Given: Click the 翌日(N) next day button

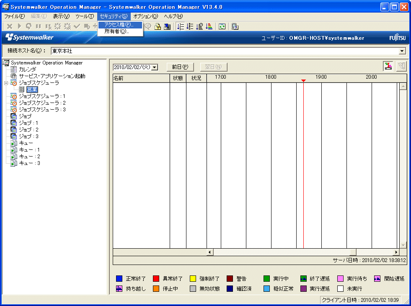Looking at the screenshot, I should (x=214, y=67).
